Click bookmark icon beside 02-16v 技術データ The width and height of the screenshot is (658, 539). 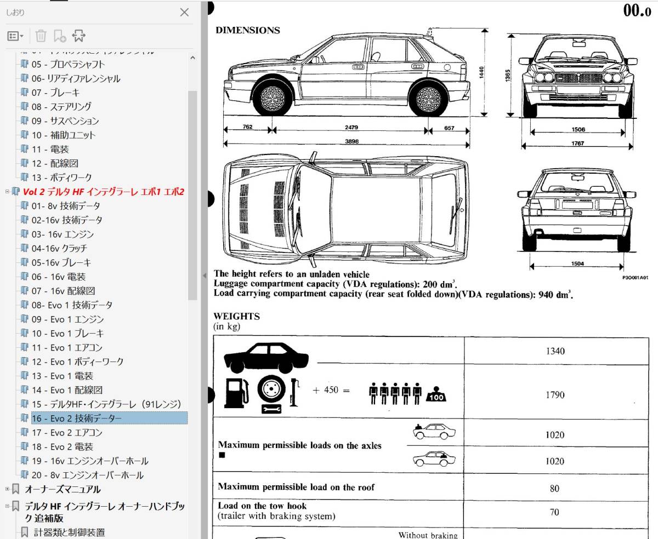tap(24, 220)
